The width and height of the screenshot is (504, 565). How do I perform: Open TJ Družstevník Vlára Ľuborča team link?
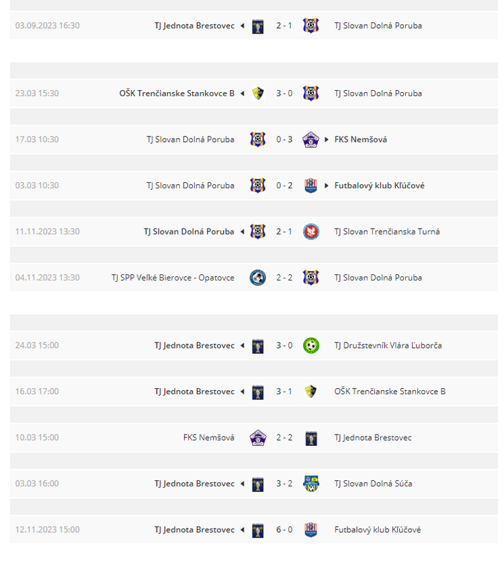pyautogui.click(x=388, y=346)
